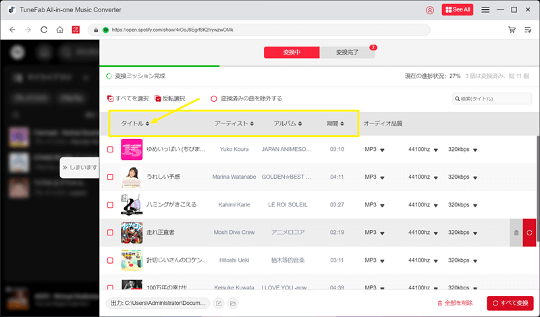This screenshot has width=540, height=317.
Task: Open MP3 format dropdown for うれしい予感
Action: (x=382, y=177)
